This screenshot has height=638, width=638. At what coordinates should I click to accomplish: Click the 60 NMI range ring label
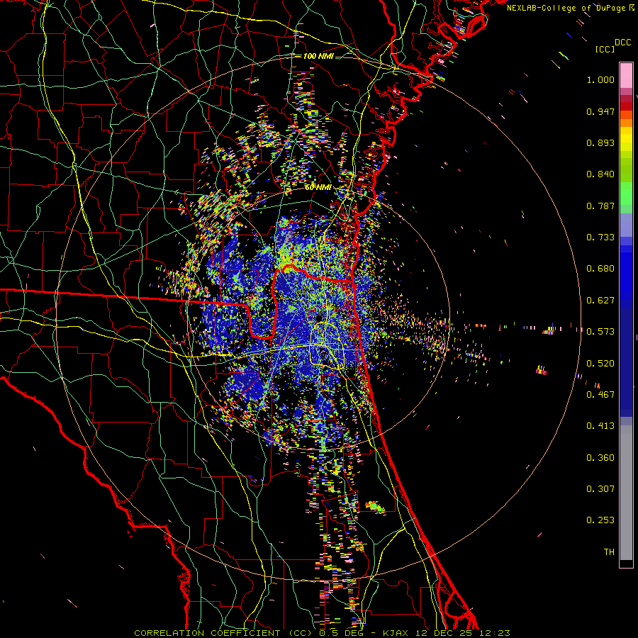click(x=318, y=188)
